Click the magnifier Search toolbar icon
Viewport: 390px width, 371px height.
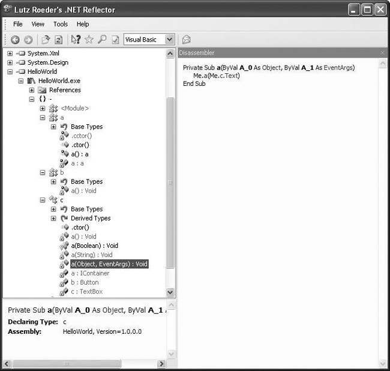[102, 40]
